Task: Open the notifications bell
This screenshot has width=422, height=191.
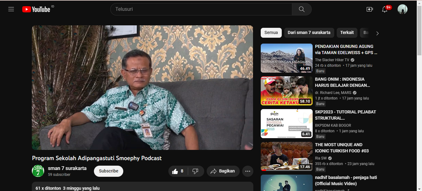Action: pos(385,9)
